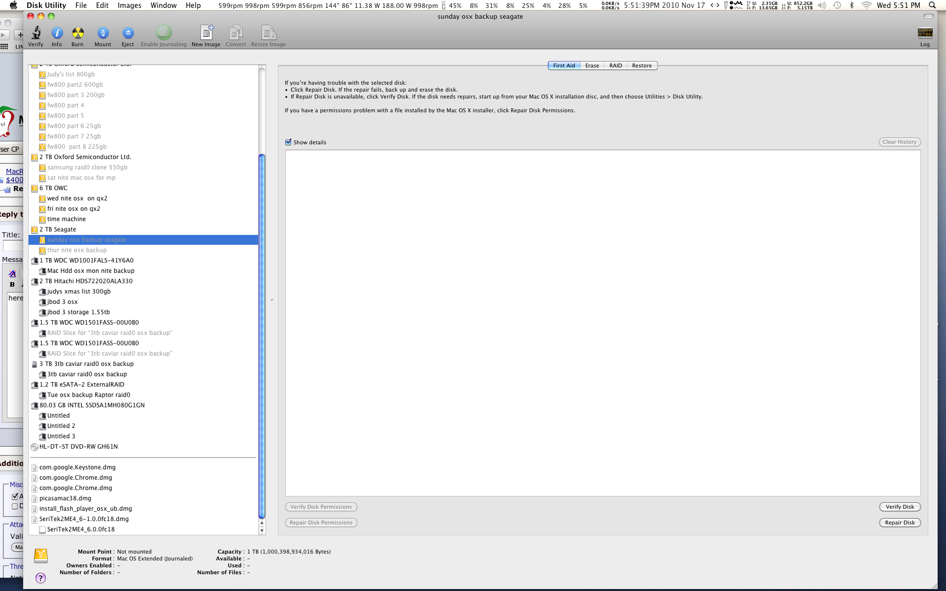This screenshot has width=946, height=591.
Task: Click the First Aid details log area
Action: tap(603, 323)
